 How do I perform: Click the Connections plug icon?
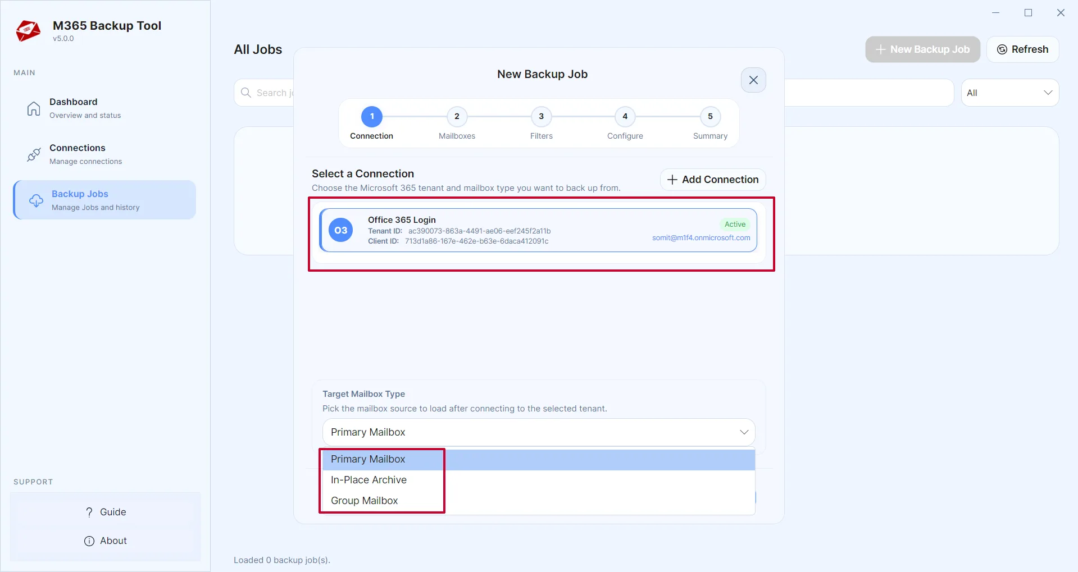coord(34,154)
